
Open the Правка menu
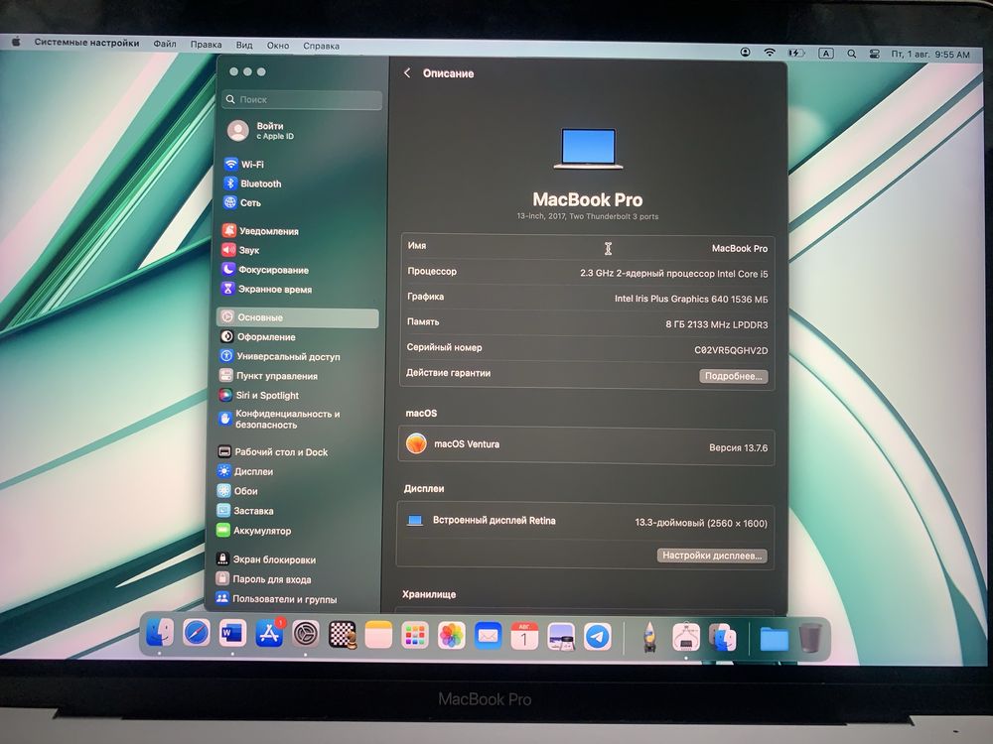206,45
